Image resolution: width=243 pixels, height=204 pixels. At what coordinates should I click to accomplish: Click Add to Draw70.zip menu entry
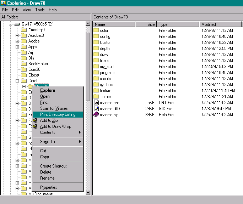[55, 126]
